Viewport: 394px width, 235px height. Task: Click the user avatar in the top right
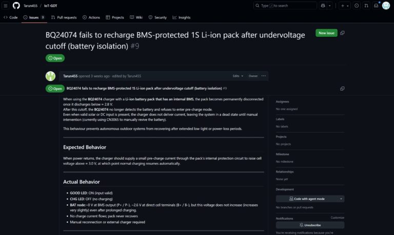386,6
